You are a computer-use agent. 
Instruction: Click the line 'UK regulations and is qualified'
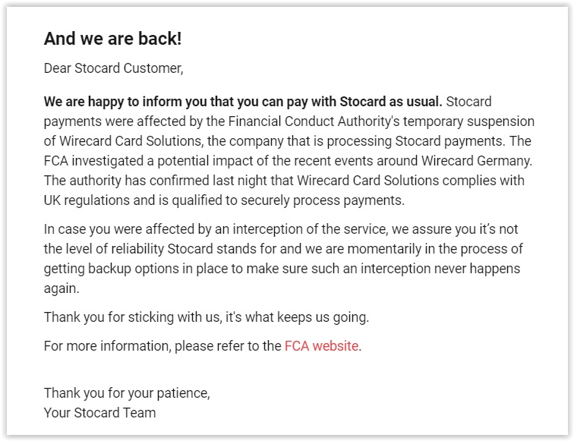[x=224, y=200]
